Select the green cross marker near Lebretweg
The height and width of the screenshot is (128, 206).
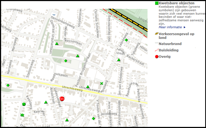tap(102, 84)
